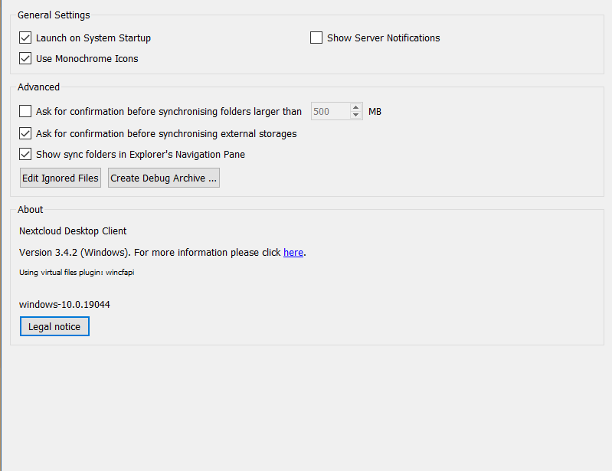Increase folder size limit with up arrow
The width and height of the screenshot is (612, 471).
point(355,107)
